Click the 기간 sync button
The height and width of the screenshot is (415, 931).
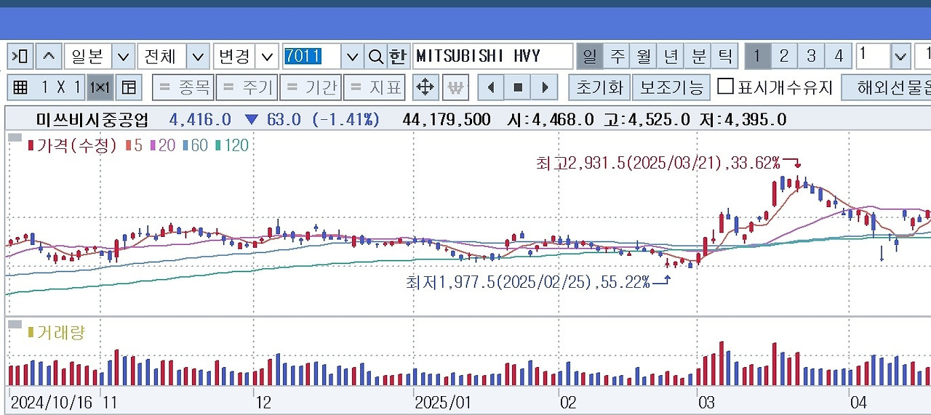pos(311,88)
